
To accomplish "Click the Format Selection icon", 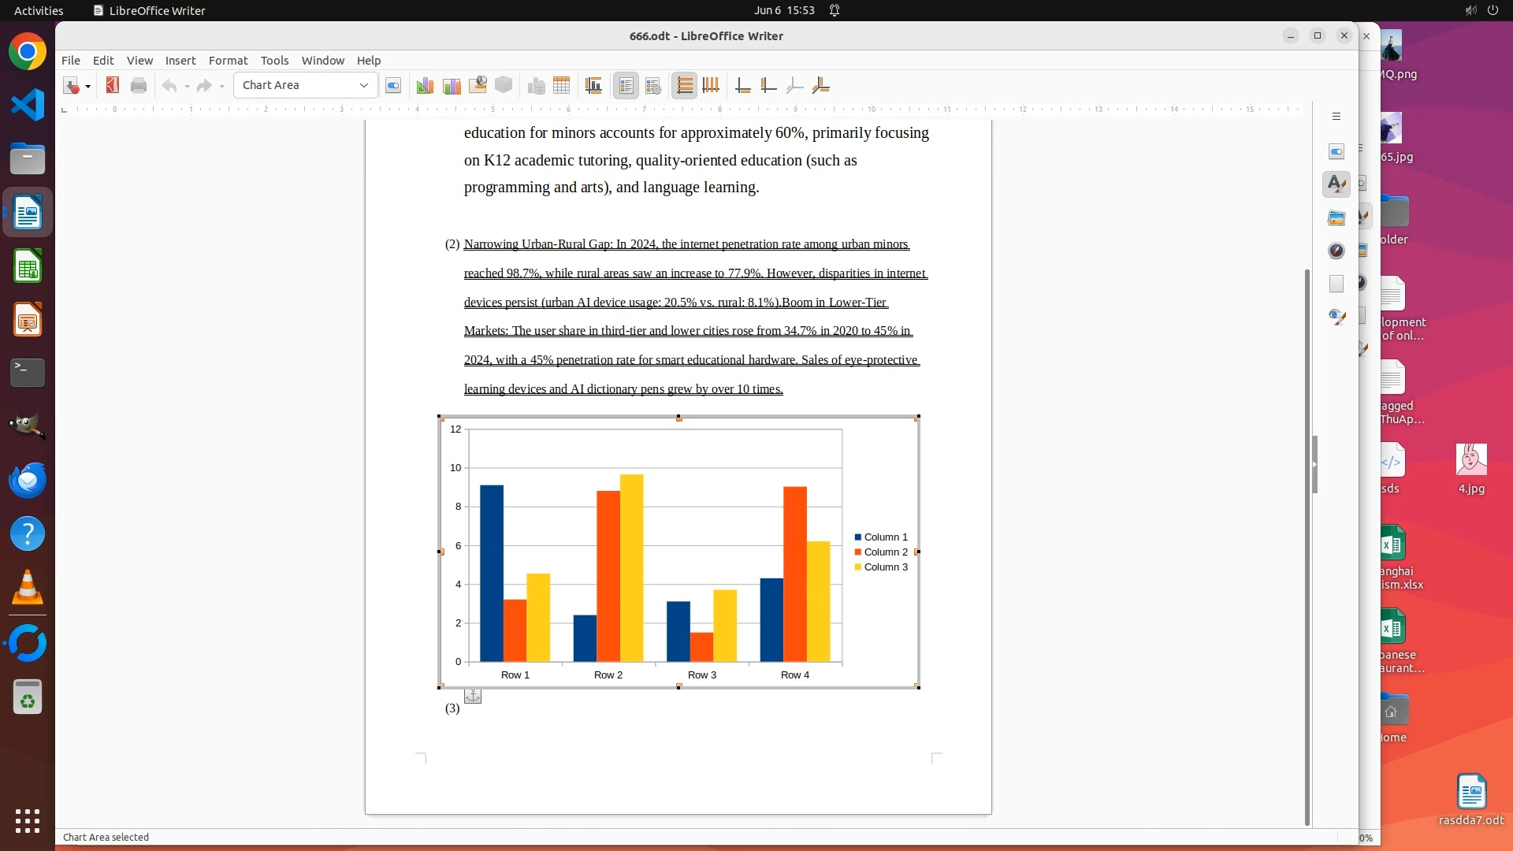I will point(393,86).
